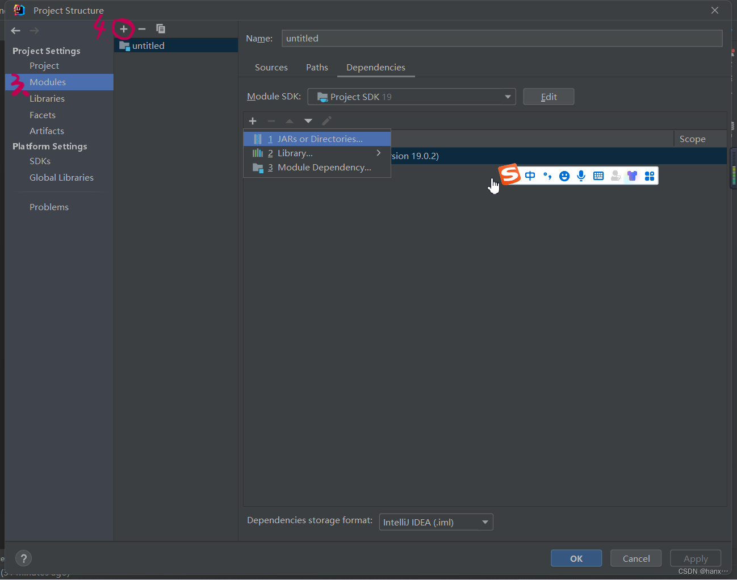Click the add dependency plus icon
This screenshot has height=580, width=737.
click(253, 120)
